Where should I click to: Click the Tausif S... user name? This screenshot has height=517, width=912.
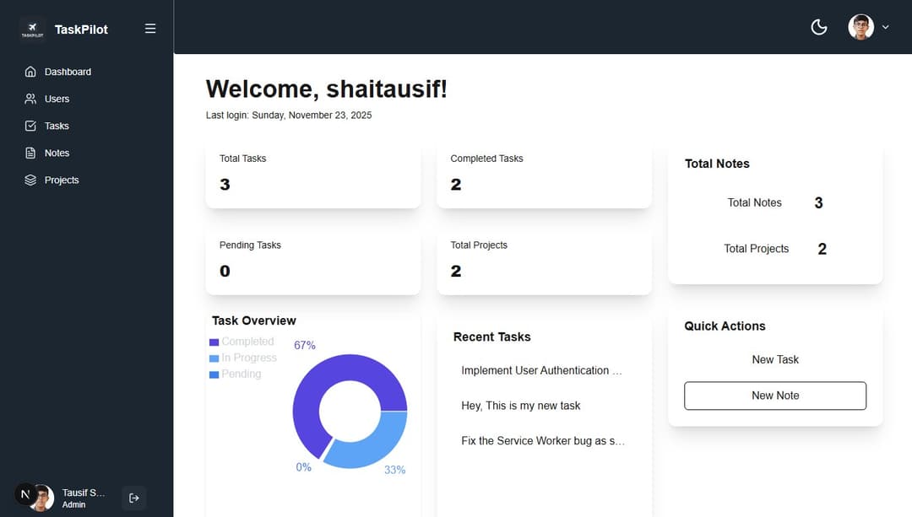point(84,493)
